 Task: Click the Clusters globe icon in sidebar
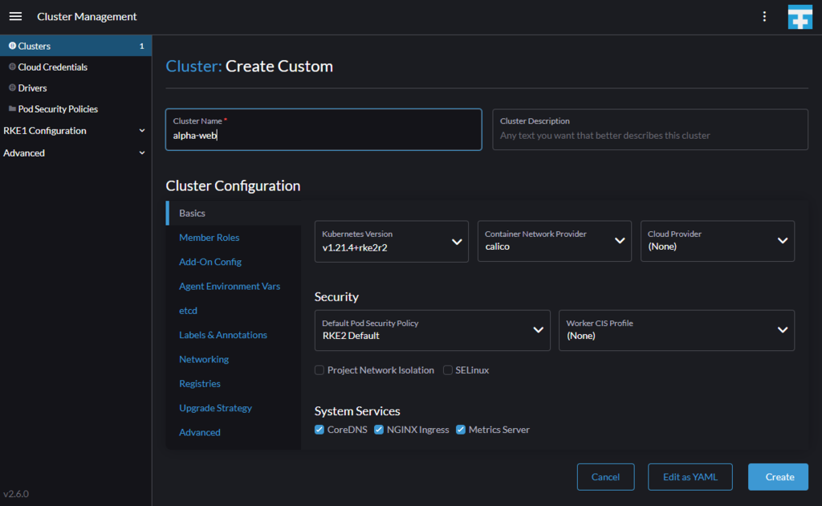[12, 46]
